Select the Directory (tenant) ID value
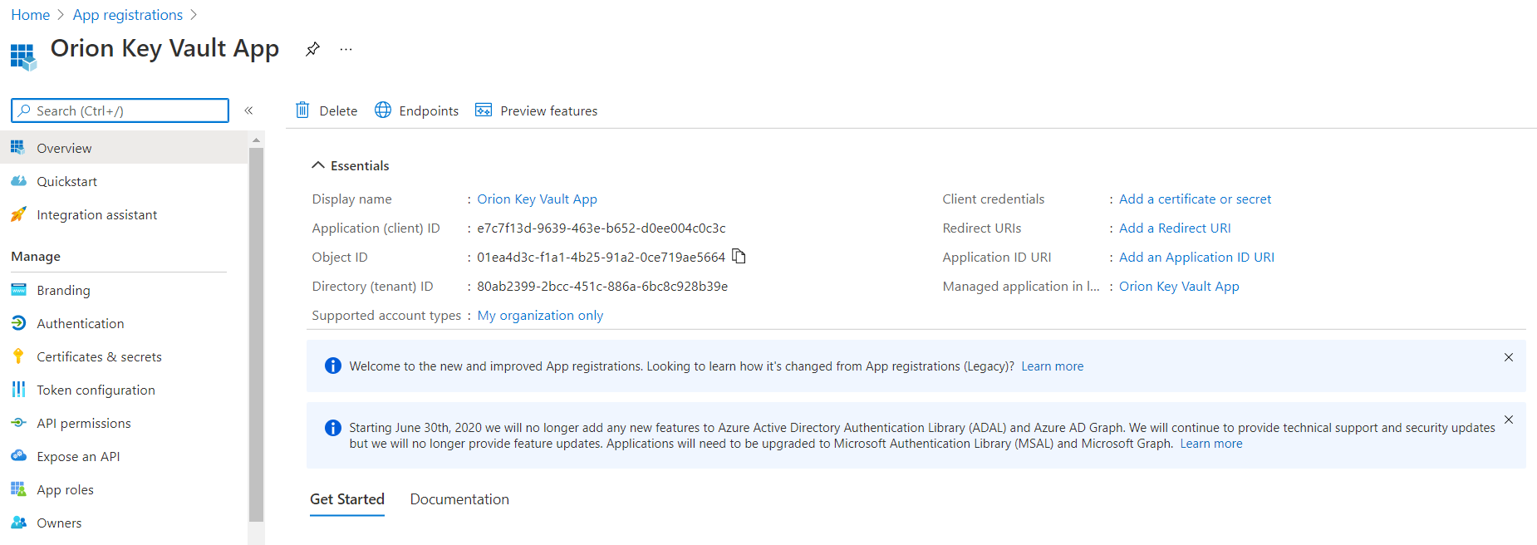The height and width of the screenshot is (545, 1537). (x=602, y=286)
